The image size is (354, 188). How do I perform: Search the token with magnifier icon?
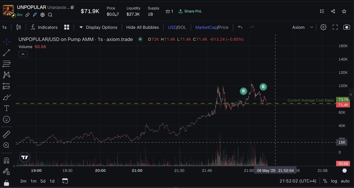pyautogui.click(x=50, y=14)
